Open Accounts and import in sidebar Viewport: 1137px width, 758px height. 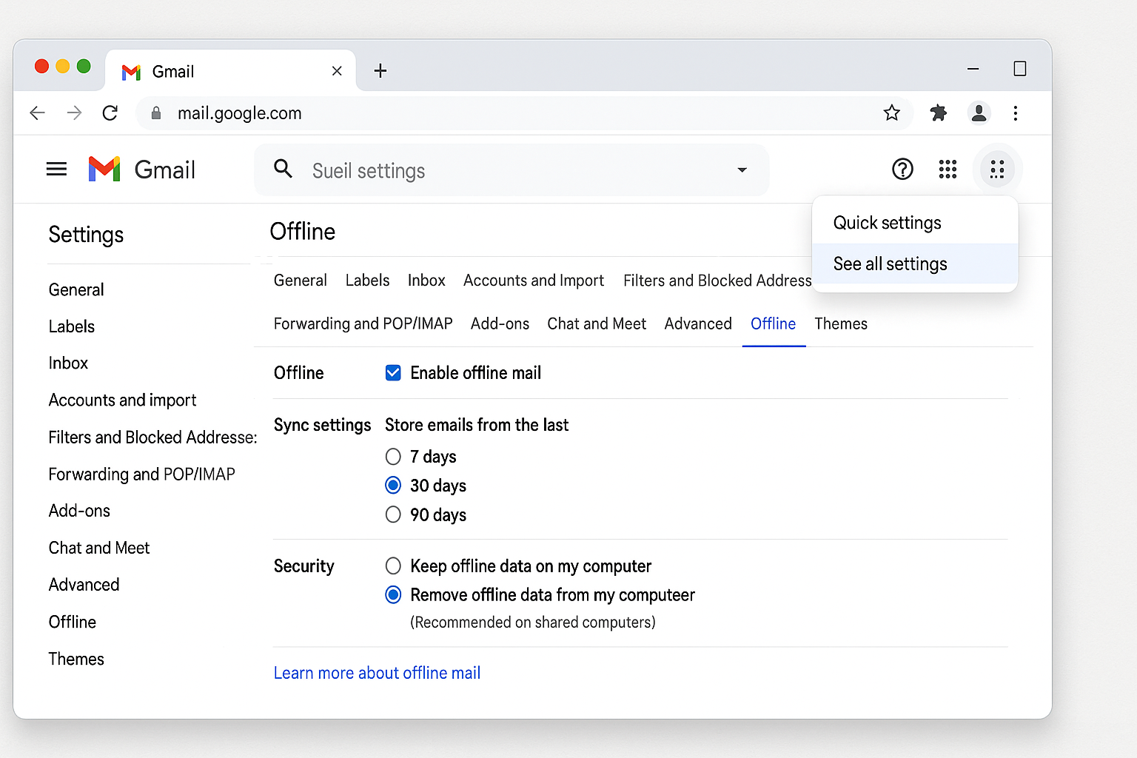click(122, 400)
